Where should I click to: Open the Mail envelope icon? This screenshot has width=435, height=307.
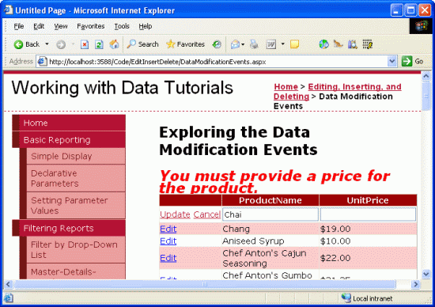(x=235, y=44)
